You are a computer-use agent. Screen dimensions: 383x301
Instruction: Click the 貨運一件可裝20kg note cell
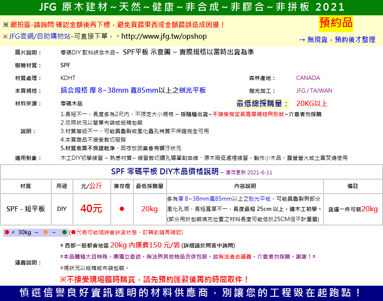[353, 209]
